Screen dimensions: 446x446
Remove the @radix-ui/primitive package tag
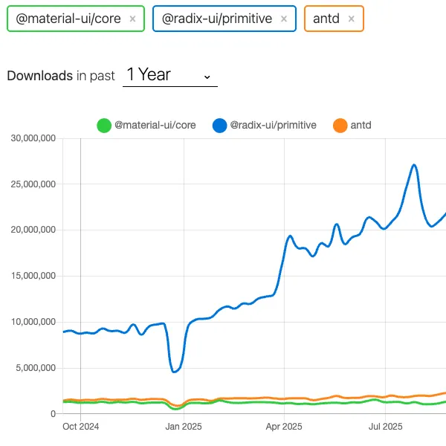point(283,19)
